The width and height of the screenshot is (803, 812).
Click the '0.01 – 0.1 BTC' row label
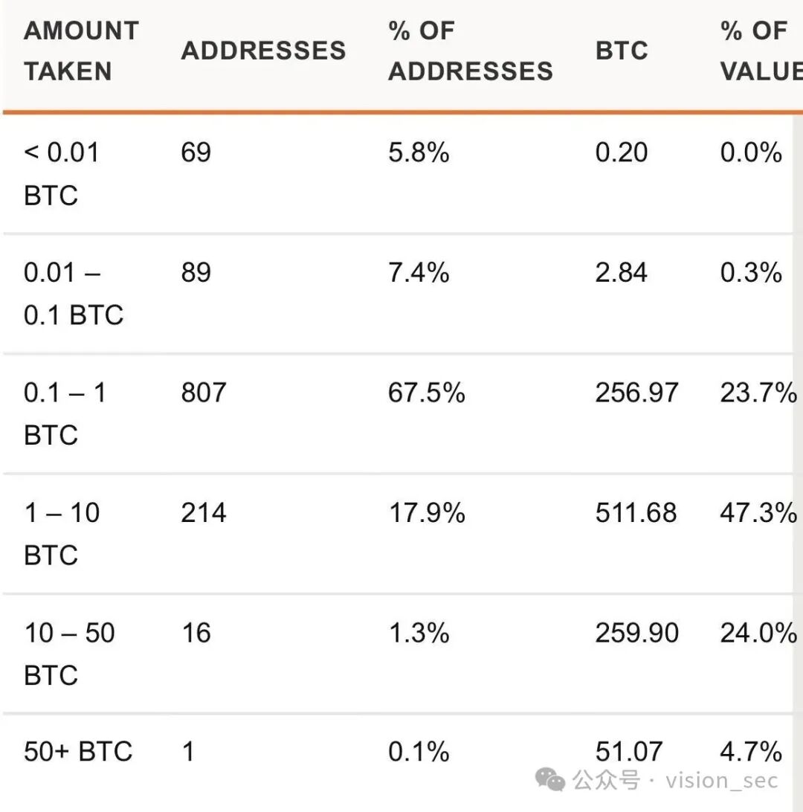point(74,294)
